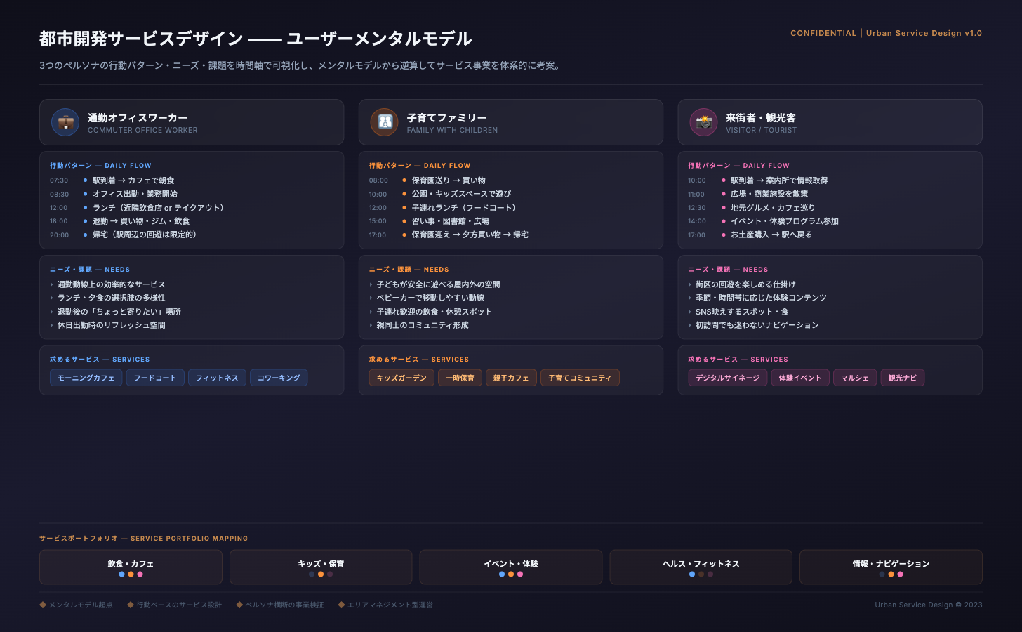The image size is (1022, 632).
Task: Click the diamond icon beside 行動ベースのサービス設計
Action: pos(131,605)
